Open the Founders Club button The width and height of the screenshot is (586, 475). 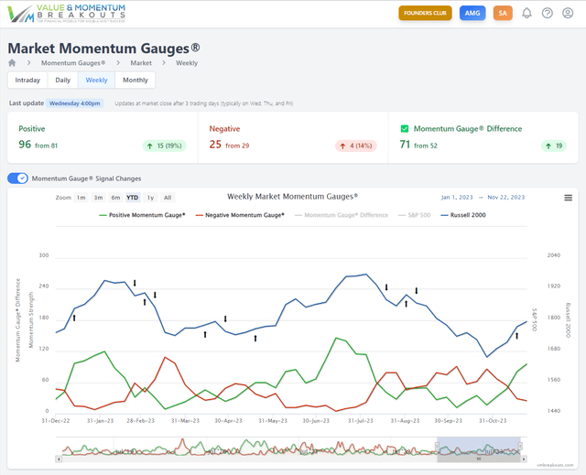click(426, 13)
